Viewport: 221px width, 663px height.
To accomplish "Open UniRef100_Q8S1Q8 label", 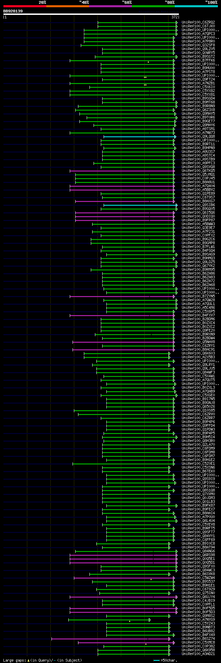I will [x=198, y=490].
